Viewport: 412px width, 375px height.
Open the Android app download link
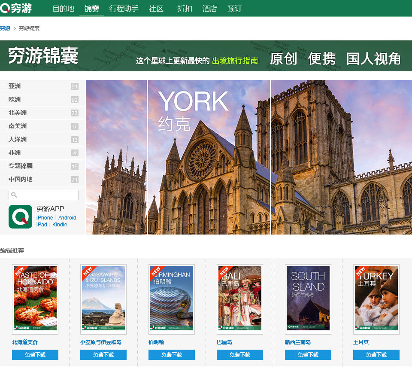pos(67,218)
